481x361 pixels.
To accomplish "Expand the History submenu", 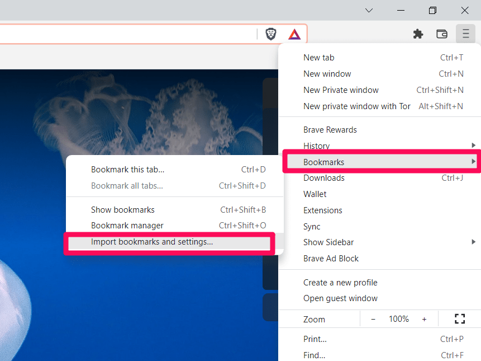I will 379,145.
